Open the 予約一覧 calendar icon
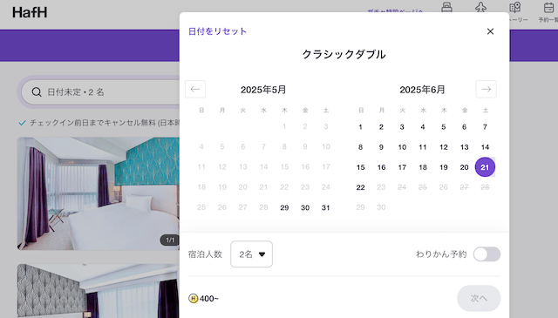This screenshot has height=318, width=558. 548,7
